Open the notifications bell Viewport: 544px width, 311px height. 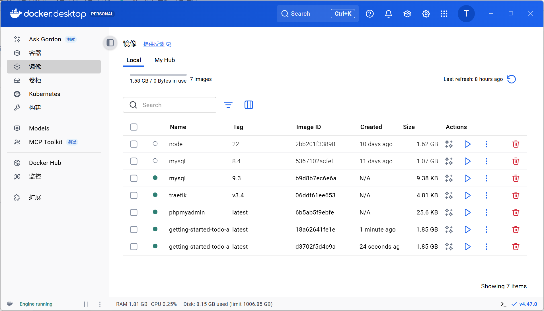click(389, 14)
